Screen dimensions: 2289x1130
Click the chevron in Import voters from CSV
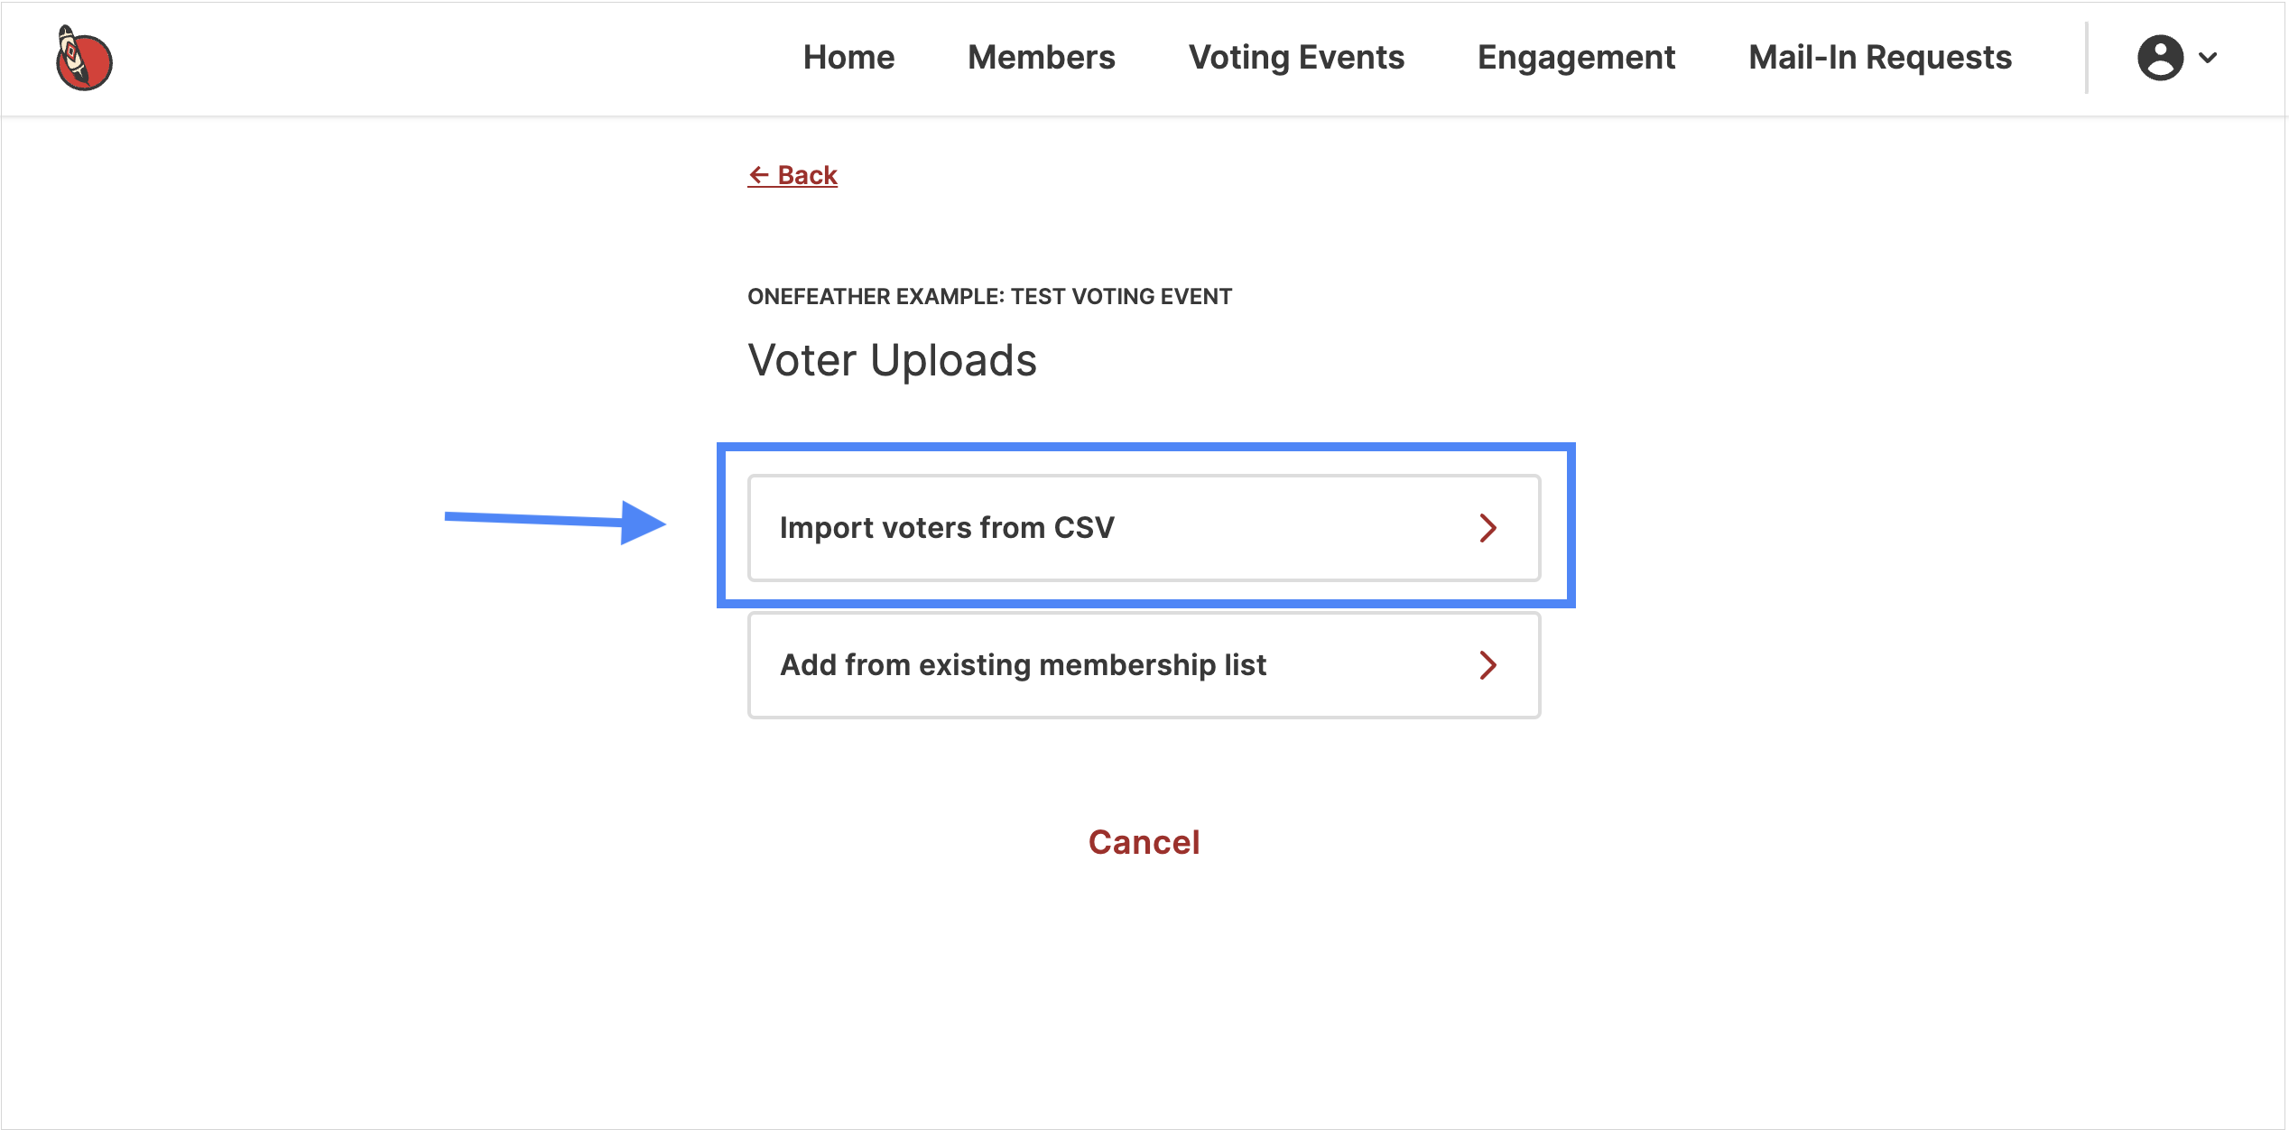tap(1488, 528)
